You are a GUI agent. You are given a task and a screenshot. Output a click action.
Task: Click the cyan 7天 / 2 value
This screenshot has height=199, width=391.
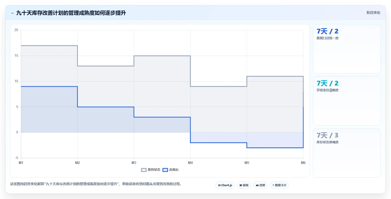(327, 83)
